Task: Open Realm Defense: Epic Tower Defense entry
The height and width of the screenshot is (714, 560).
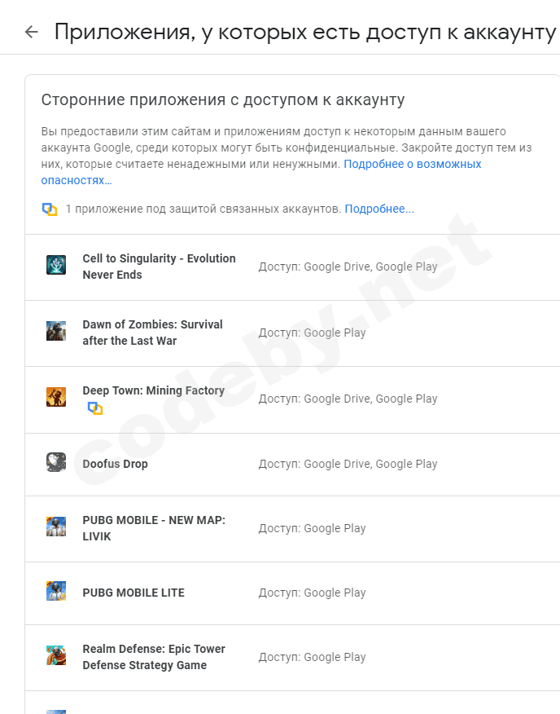Action: [x=154, y=657]
